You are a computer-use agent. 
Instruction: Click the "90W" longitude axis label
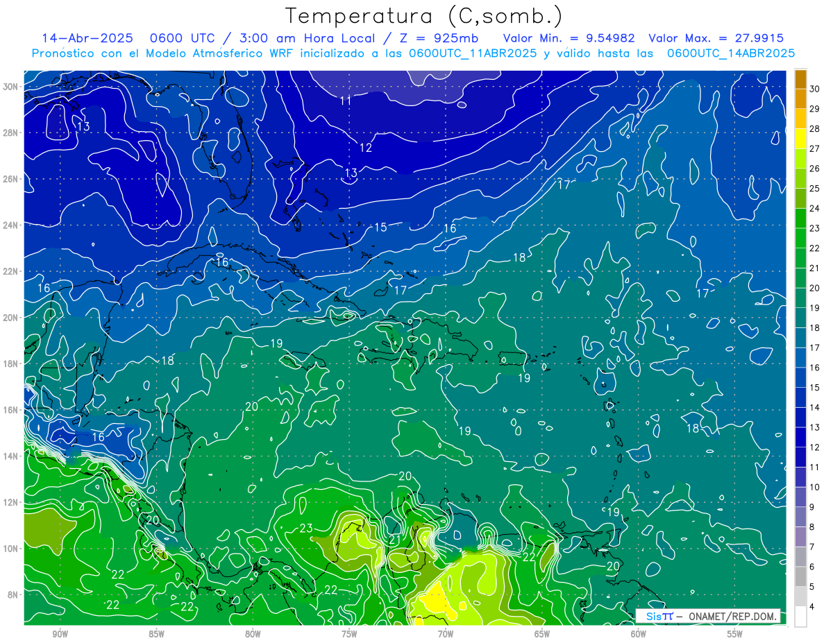point(60,634)
